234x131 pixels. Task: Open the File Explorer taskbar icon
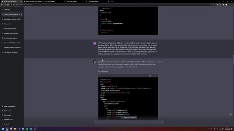coord(15,129)
